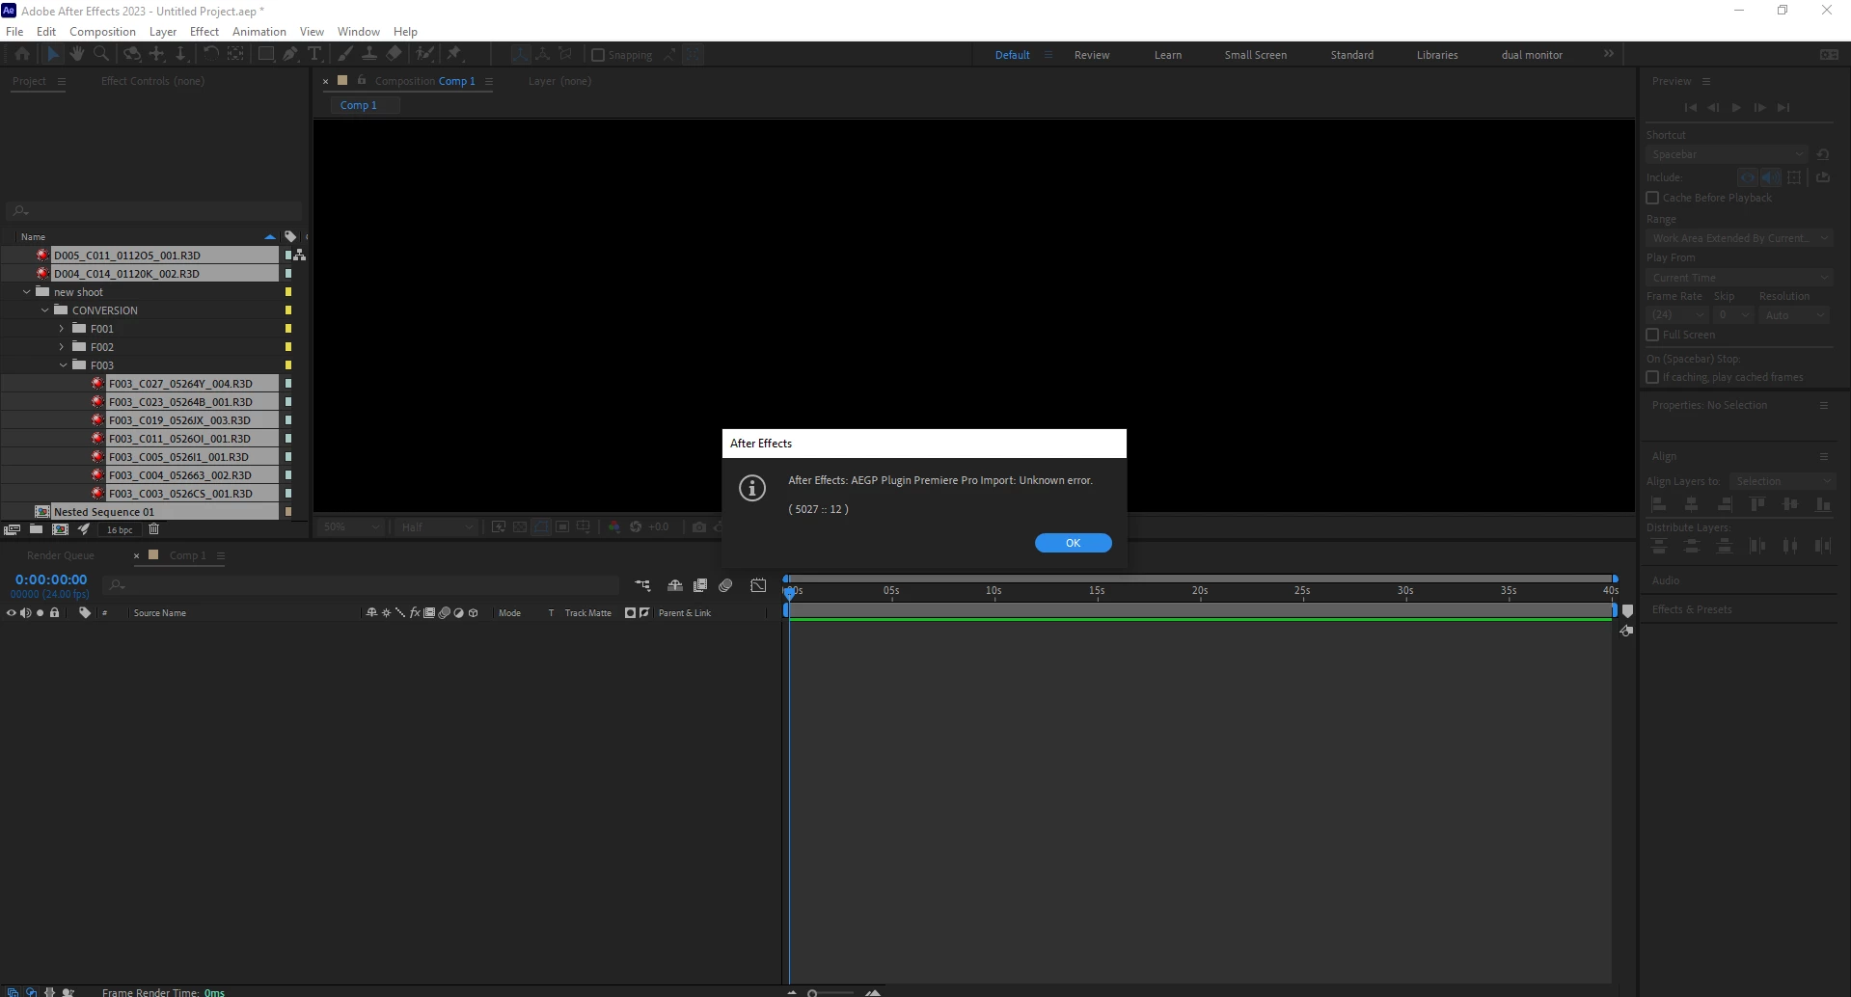
Task: Open the Layer menu
Action: point(163,32)
